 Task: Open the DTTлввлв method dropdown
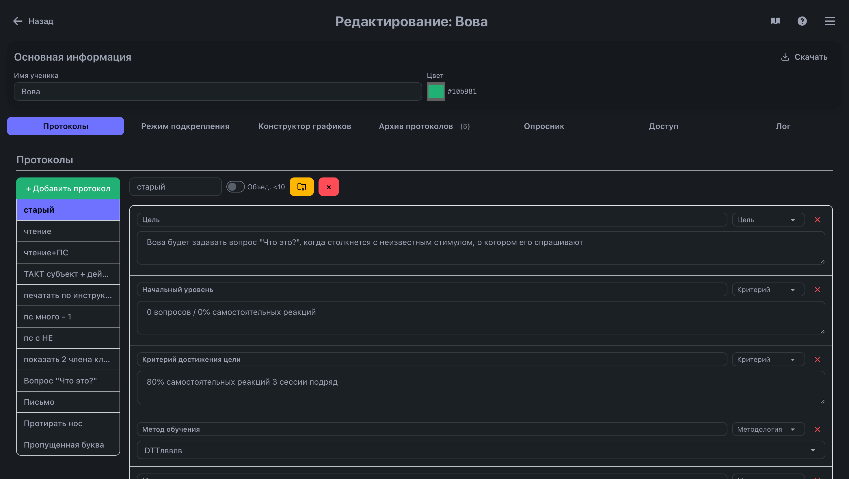481,450
